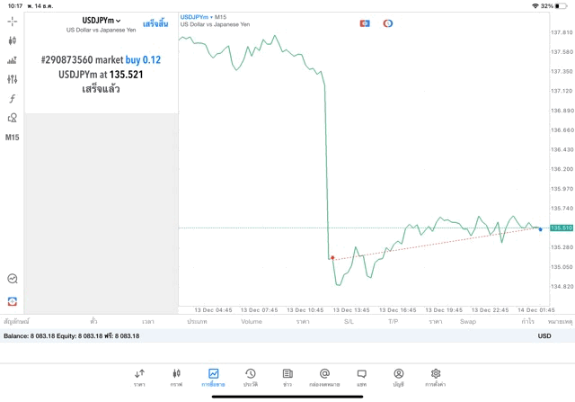The width and height of the screenshot is (575, 402).
Task: Open chart header USDJPYm symbol dropdown arrow
Action: tap(211, 17)
